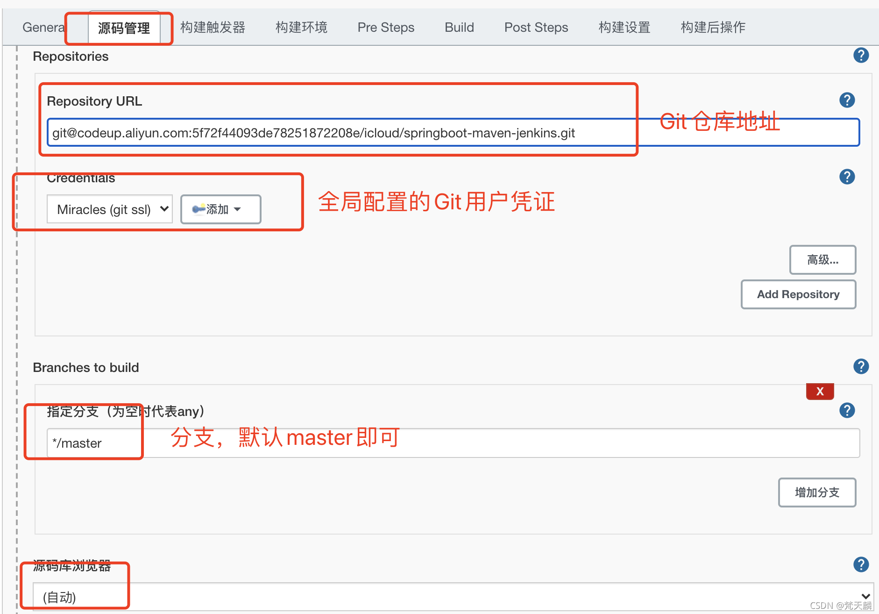Click the 高级... advanced button

[822, 260]
